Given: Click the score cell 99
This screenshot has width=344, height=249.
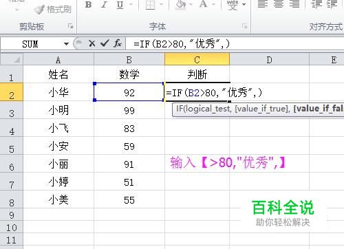Looking at the screenshot, I should coord(129,110).
